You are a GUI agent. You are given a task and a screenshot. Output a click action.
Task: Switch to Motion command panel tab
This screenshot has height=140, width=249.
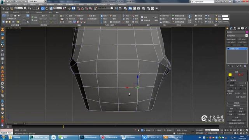pos(238,28)
